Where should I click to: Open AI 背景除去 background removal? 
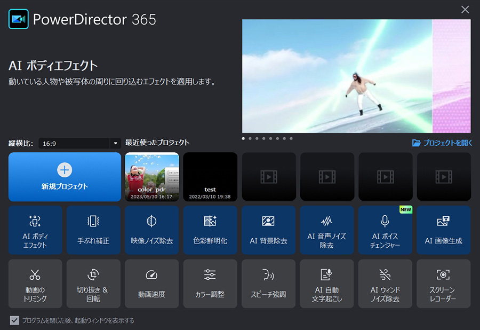268,231
